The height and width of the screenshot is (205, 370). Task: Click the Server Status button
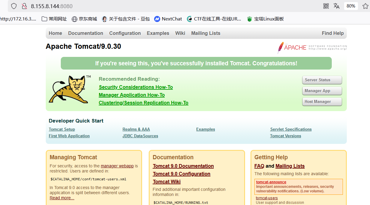tap(322, 80)
